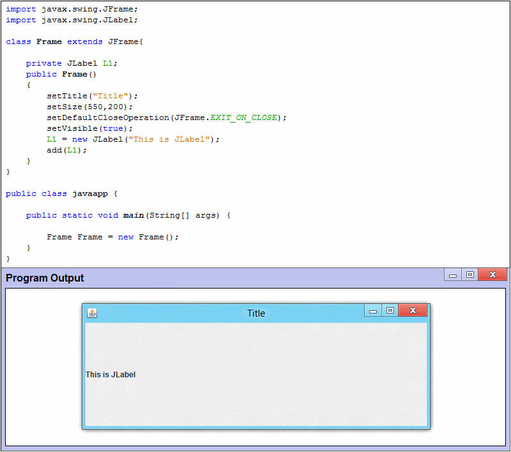Click the Program Output header label
Image resolution: width=511 pixels, height=452 pixels.
pos(45,278)
